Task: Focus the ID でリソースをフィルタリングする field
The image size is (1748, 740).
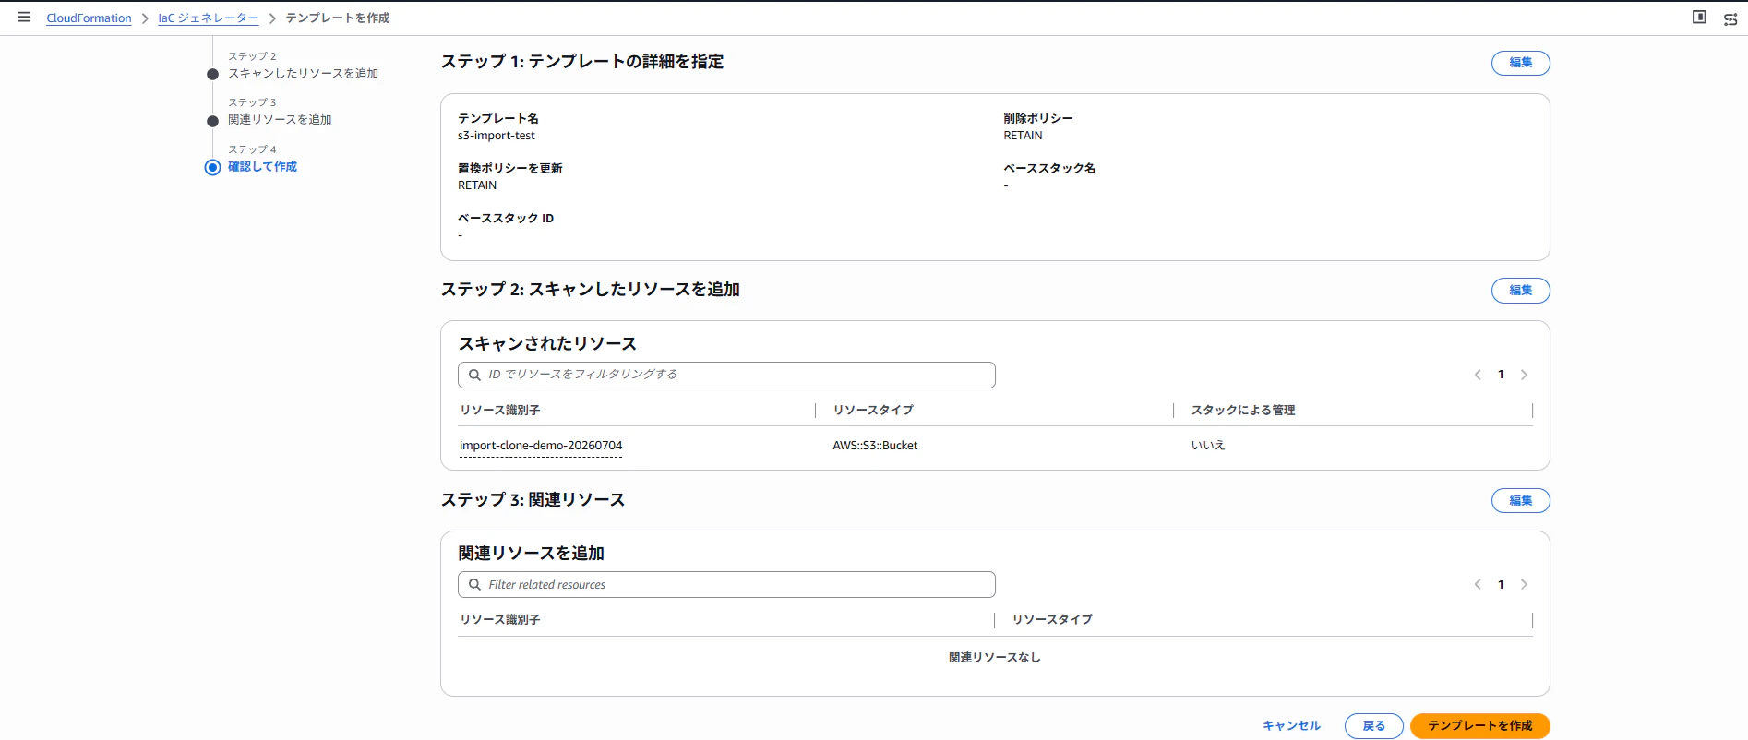Action: 726,375
